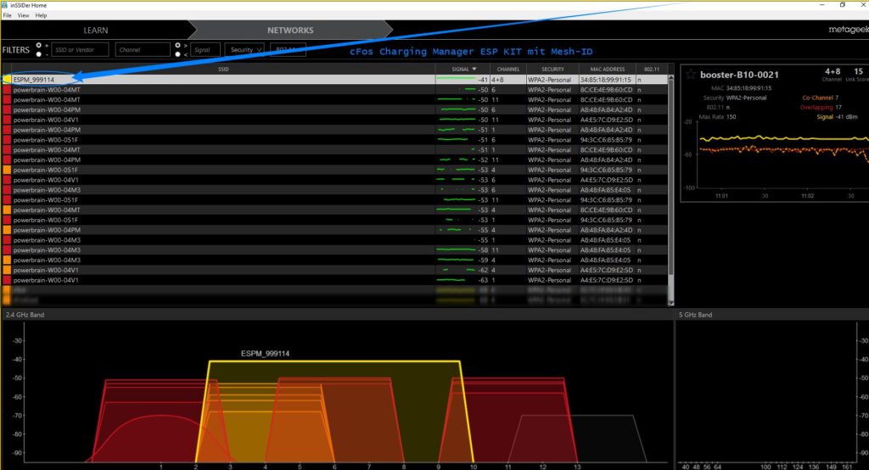Select the less-than signal radio button

coord(177,54)
